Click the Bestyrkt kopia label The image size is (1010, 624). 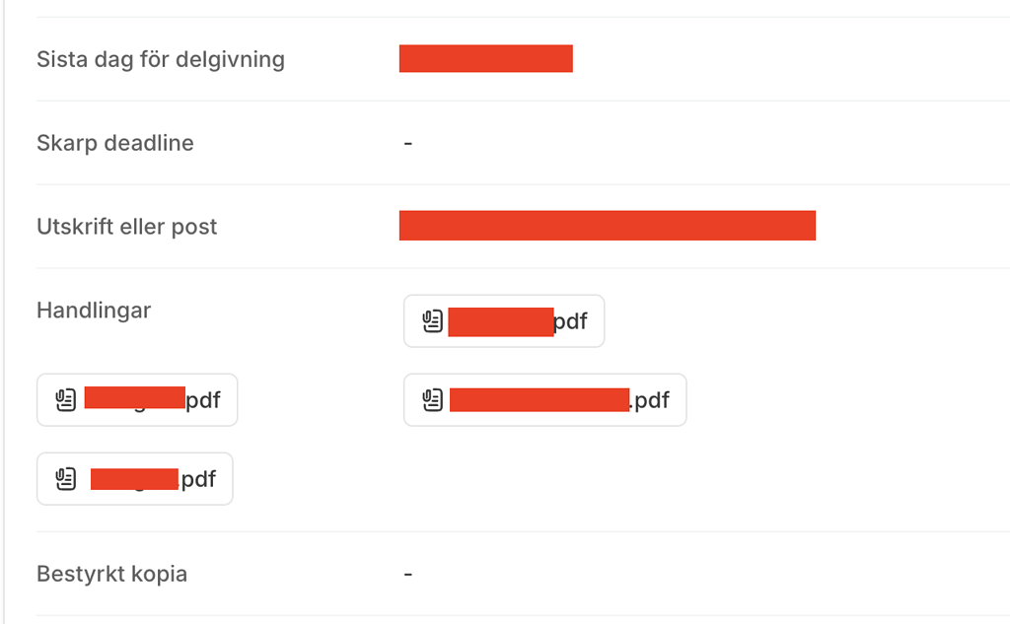110,573
